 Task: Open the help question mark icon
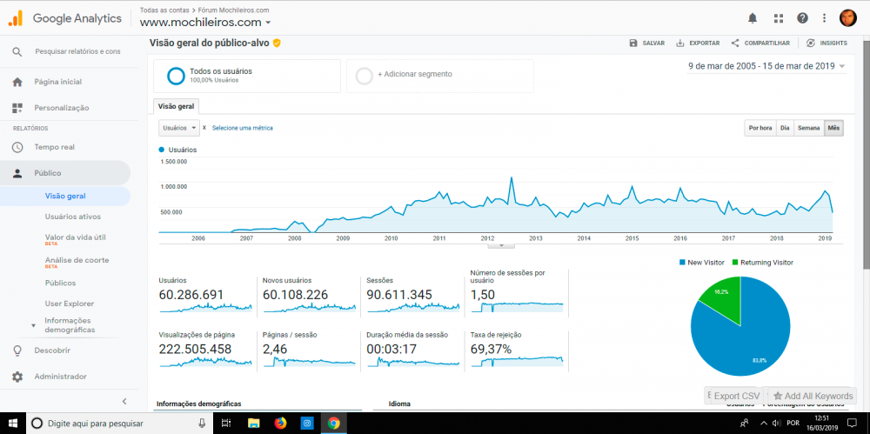pyautogui.click(x=802, y=17)
